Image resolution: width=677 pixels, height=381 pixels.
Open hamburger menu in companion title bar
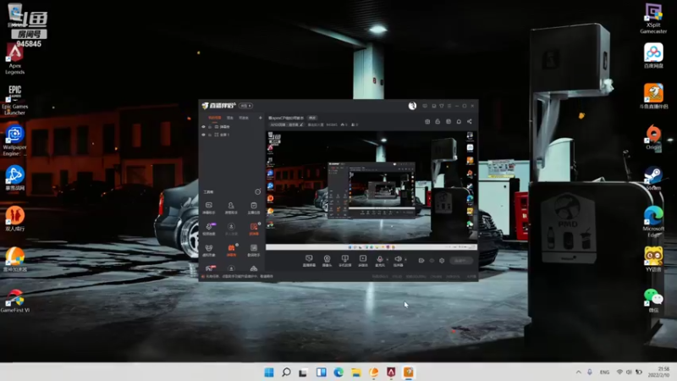point(449,106)
